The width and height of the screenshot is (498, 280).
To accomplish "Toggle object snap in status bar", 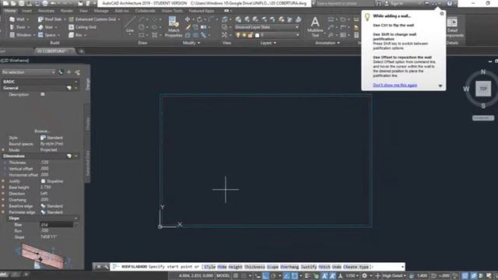I will 295,275.
